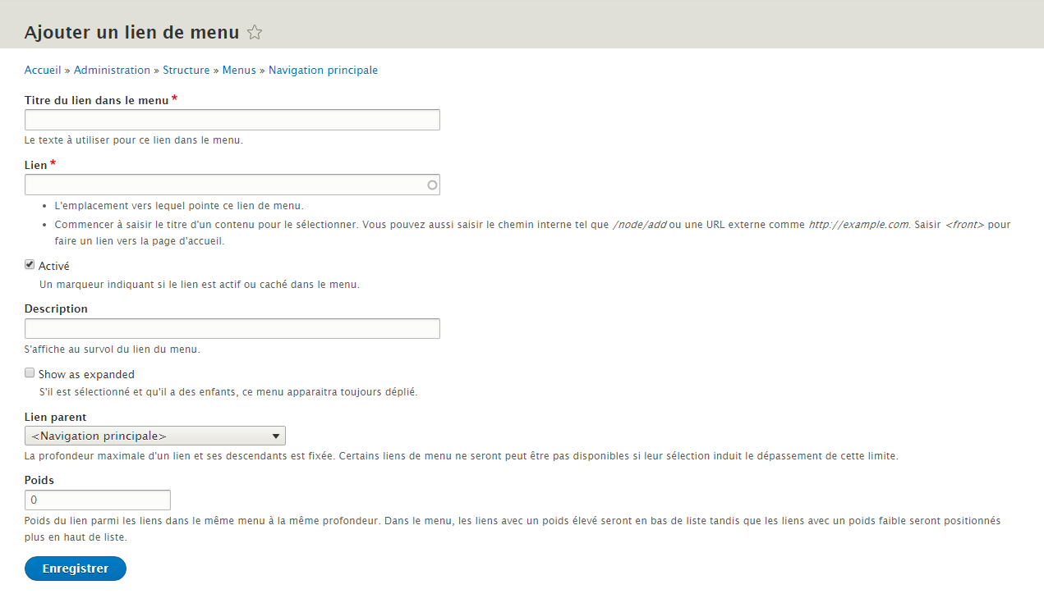Click the autocomplete circle icon in Lien field
The height and width of the screenshot is (603, 1044).
[x=432, y=185]
